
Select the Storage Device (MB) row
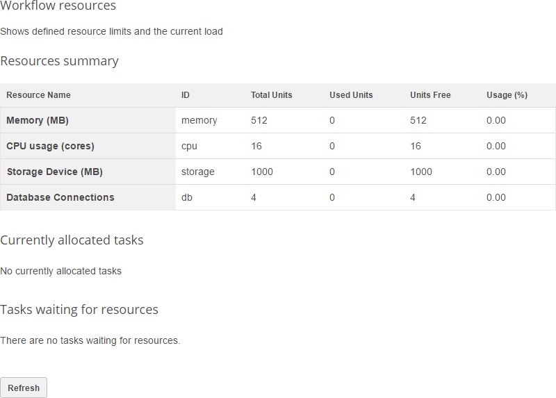click(54, 172)
